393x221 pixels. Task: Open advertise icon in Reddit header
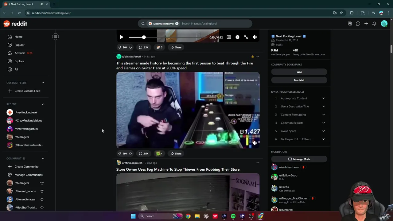tap(350, 24)
